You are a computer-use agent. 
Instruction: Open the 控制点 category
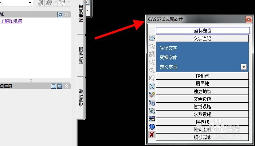click(x=202, y=76)
